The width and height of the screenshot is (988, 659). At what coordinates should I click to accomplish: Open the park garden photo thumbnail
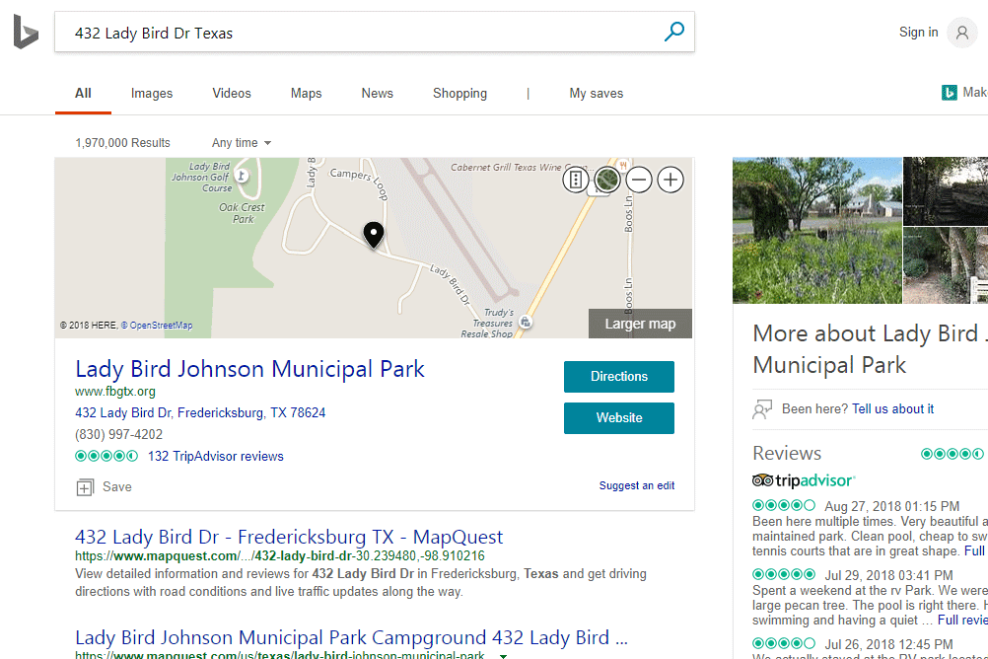click(816, 230)
